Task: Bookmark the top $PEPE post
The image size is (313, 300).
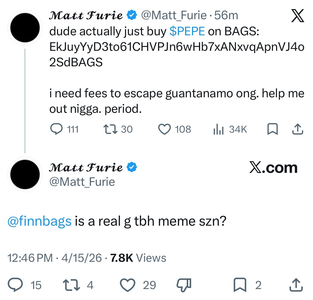Action: [272, 129]
